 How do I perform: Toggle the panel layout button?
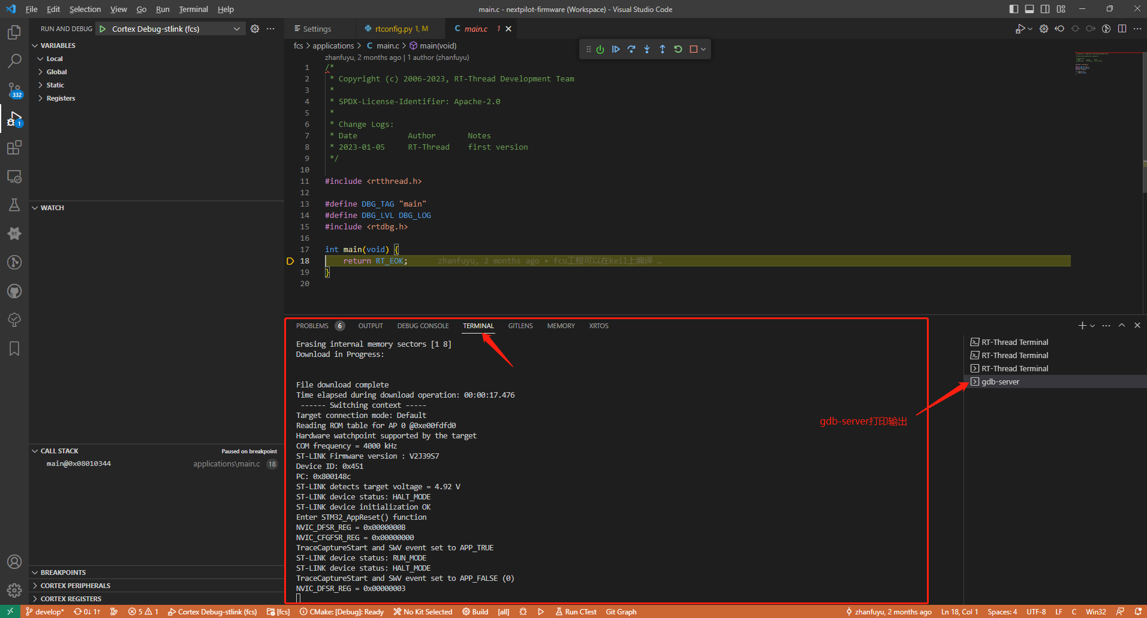pyautogui.click(x=1029, y=9)
